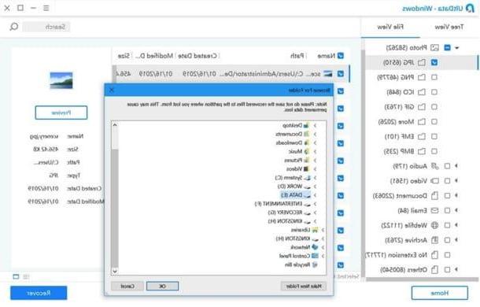Click the Music folder icon in the dialog
The image size is (480, 307).
306,151
